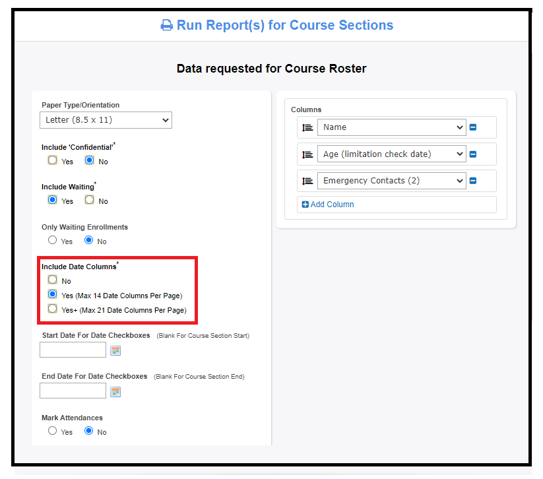Image resolution: width=543 pixels, height=479 pixels.
Task: Select No for Include Date Columns
Action: click(52, 280)
